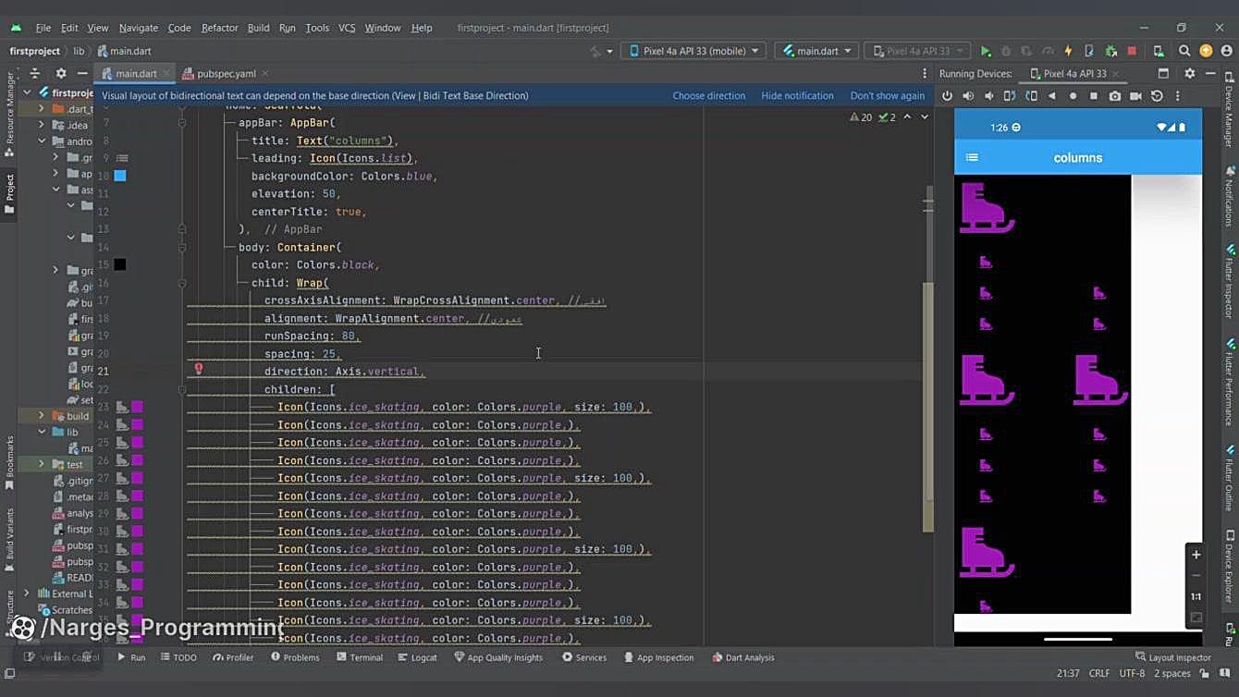Viewport: 1239px width, 697px height.
Task: Toggle the Build Variants side panel
Action: coord(9,539)
